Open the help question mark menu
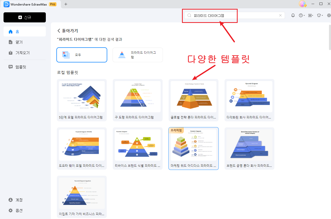 point(302,15)
